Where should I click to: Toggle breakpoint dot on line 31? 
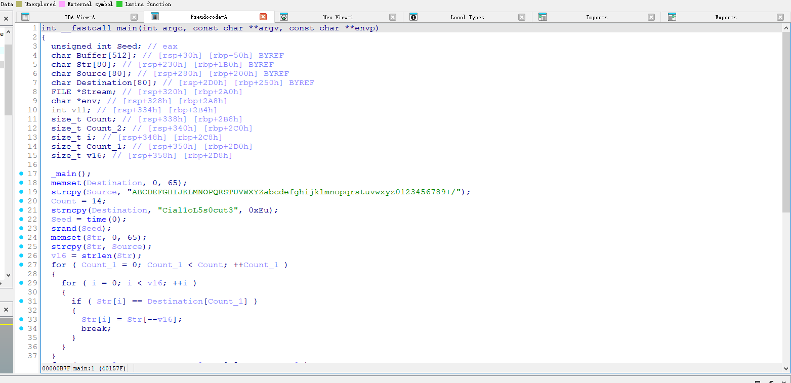[x=21, y=301]
